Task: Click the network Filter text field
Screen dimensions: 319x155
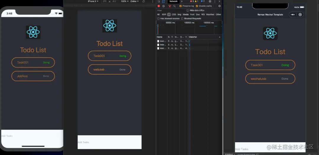Action: pos(171,10)
